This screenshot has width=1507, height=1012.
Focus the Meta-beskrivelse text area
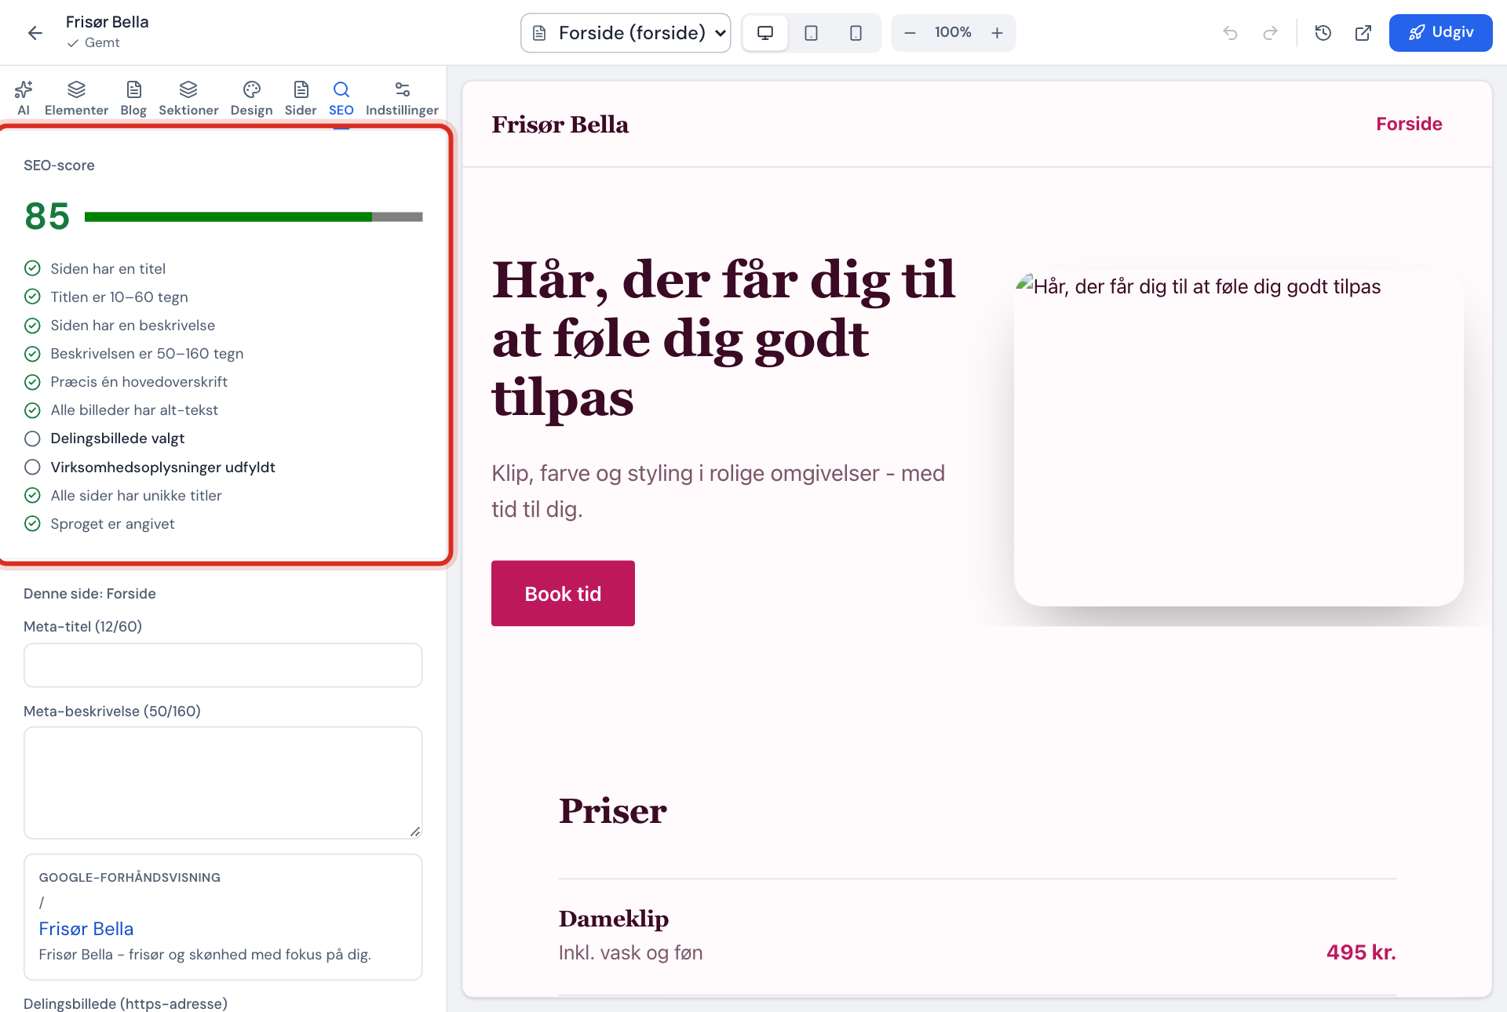coord(223,783)
